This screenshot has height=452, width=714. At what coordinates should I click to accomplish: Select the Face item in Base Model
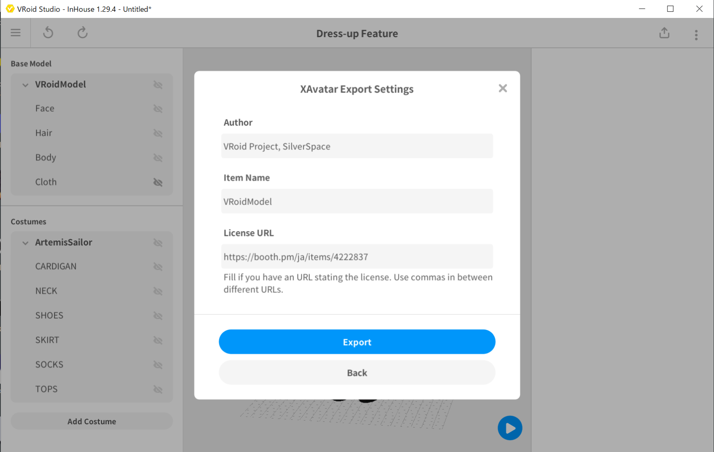[45, 108]
